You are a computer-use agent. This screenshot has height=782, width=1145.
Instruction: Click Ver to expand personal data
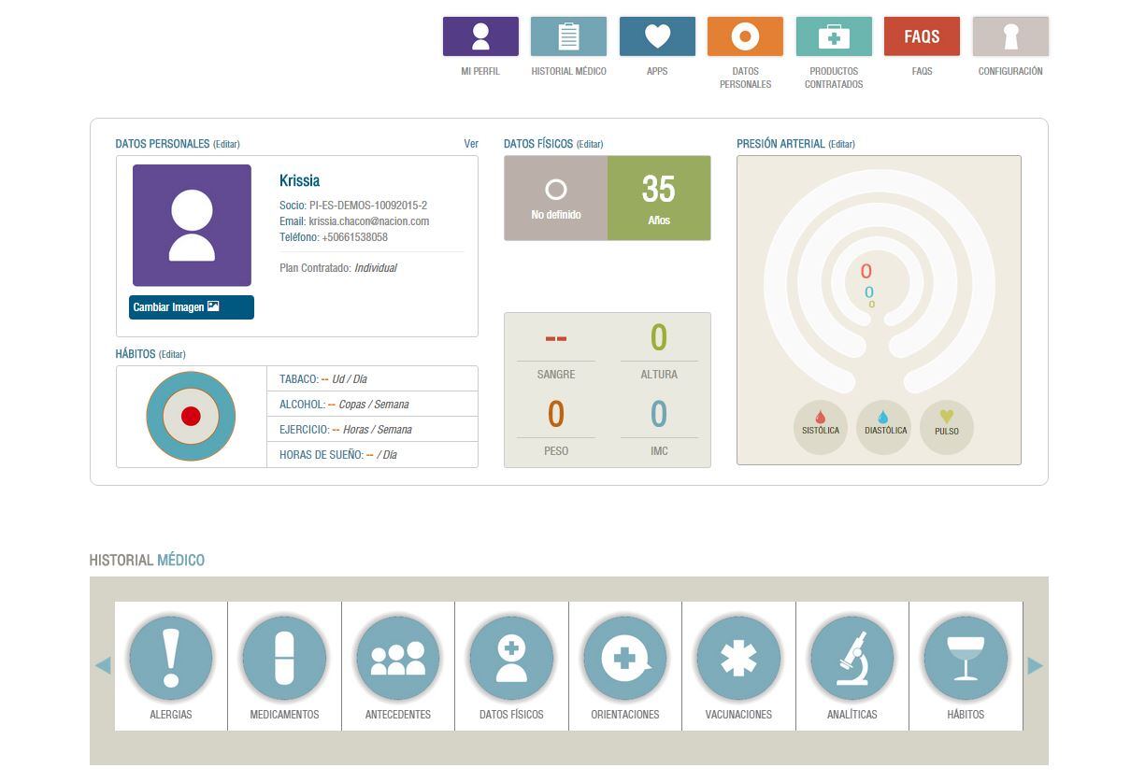click(471, 144)
